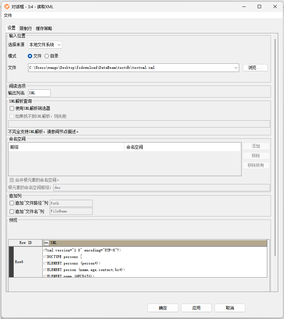Select the 设置 tab
This screenshot has height=319, width=284.
click(12, 28)
